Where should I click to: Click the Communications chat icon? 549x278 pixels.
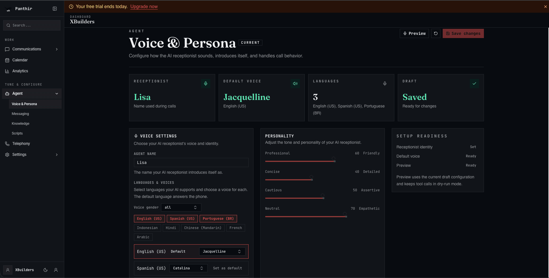pyautogui.click(x=7, y=49)
